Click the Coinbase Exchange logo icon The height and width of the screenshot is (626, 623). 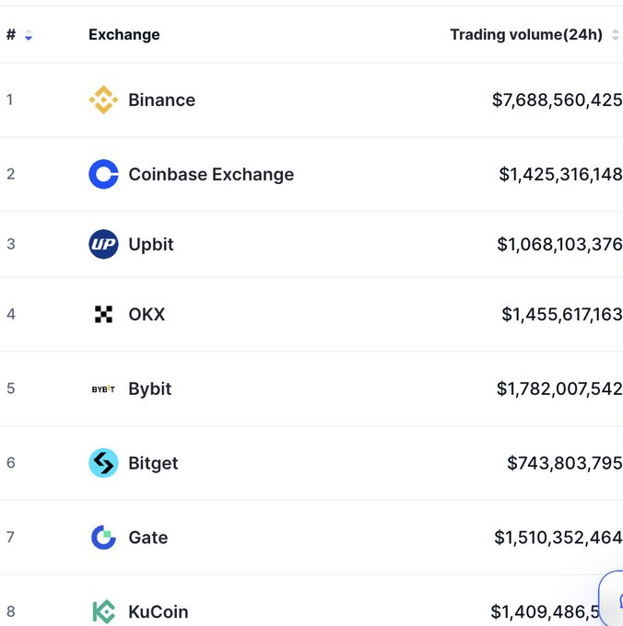(103, 174)
